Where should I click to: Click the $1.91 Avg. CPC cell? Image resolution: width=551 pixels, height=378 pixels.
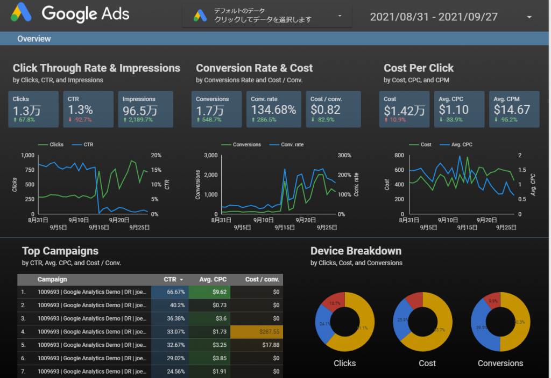click(209, 372)
